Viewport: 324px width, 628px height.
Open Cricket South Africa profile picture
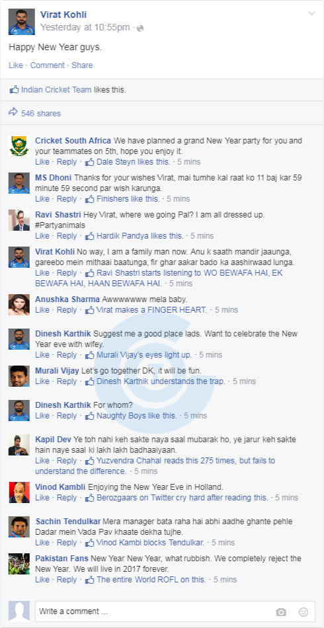coord(19,146)
